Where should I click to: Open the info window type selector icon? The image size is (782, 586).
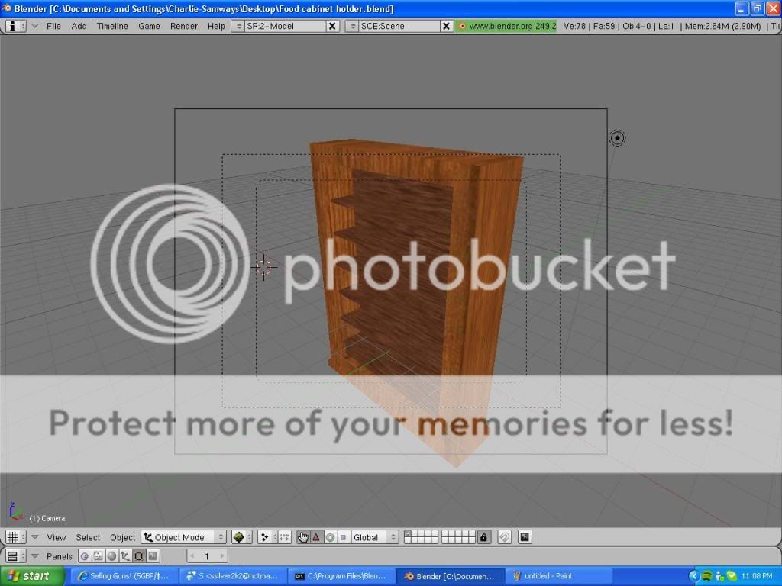coord(15,26)
